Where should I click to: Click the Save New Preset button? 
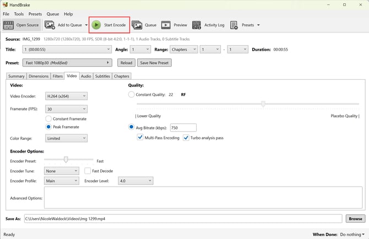(x=154, y=63)
